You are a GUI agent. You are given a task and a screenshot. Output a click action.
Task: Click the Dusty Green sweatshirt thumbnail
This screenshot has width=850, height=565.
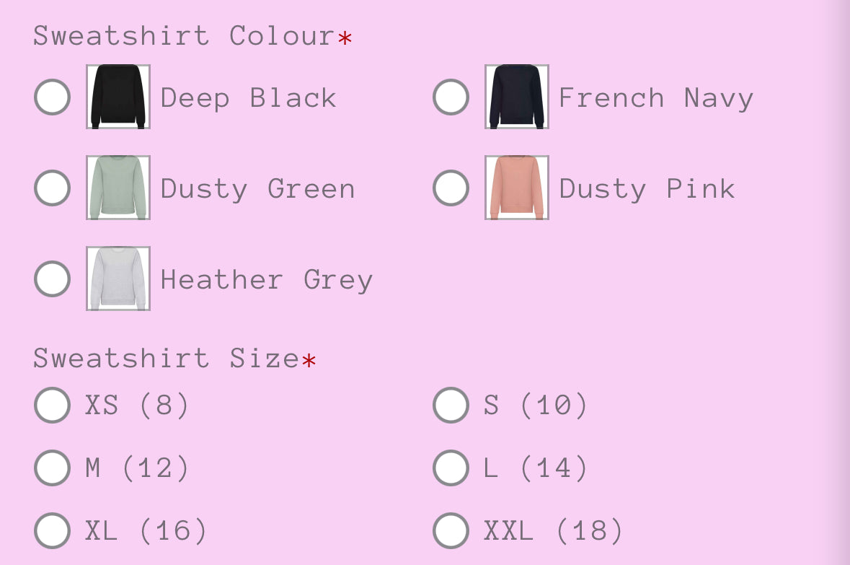click(x=118, y=188)
